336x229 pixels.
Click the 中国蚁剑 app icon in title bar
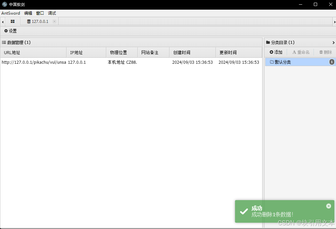click(5, 4)
